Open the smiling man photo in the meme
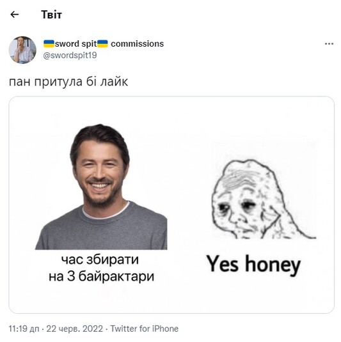The width and height of the screenshot is (341, 342). click(101, 187)
